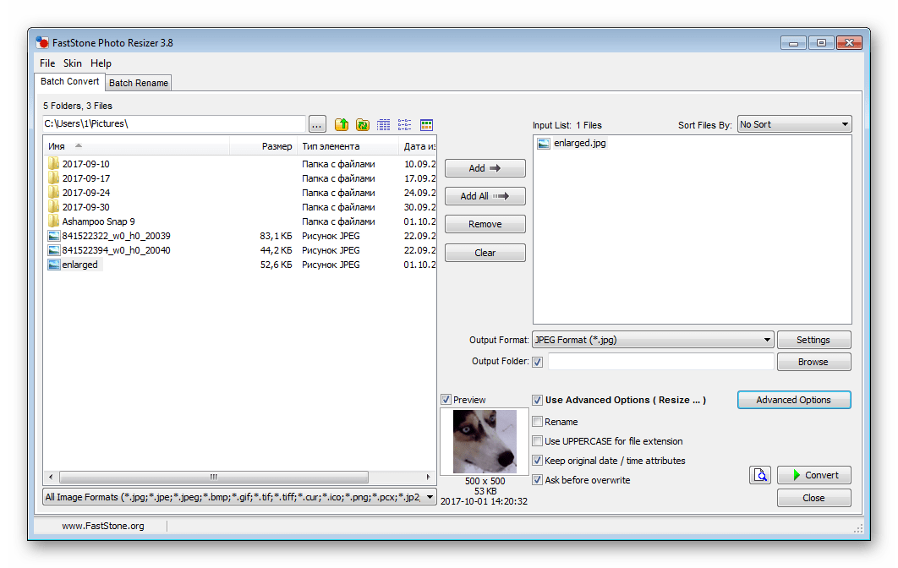Toggle the Output Folder checkbox

(537, 362)
